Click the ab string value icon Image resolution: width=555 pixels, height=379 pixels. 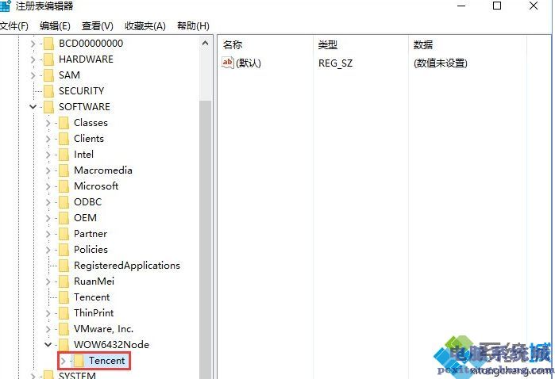pos(228,63)
